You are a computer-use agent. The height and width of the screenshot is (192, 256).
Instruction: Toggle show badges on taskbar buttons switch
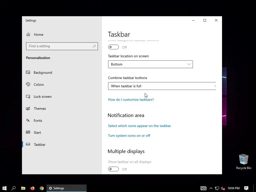point(113,47)
